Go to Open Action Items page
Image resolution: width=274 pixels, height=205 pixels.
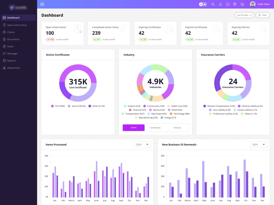pos(17,25)
